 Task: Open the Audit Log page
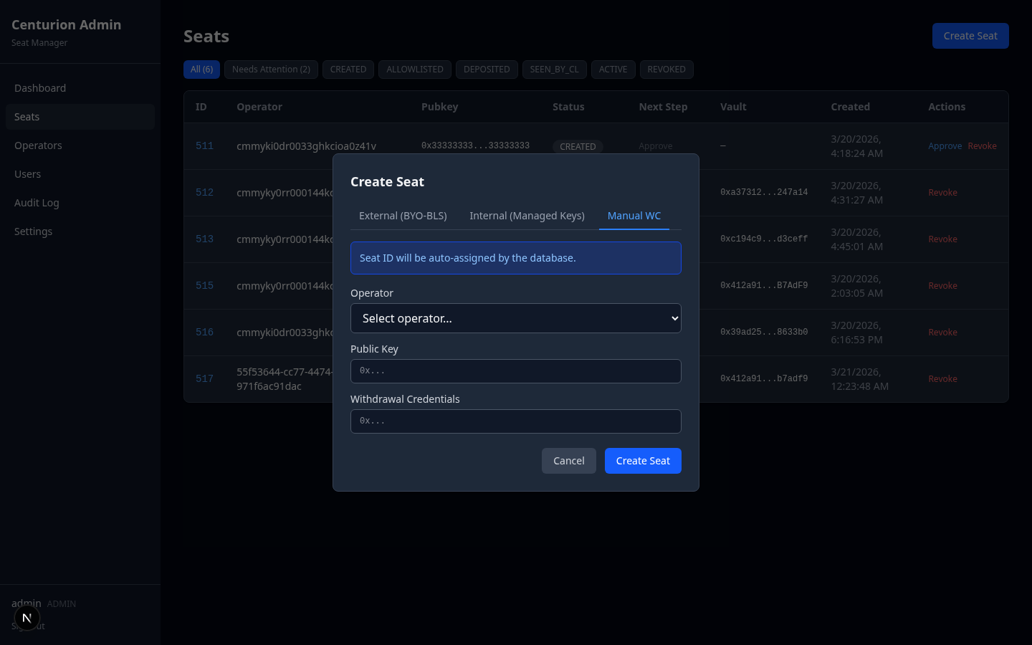[37, 203]
